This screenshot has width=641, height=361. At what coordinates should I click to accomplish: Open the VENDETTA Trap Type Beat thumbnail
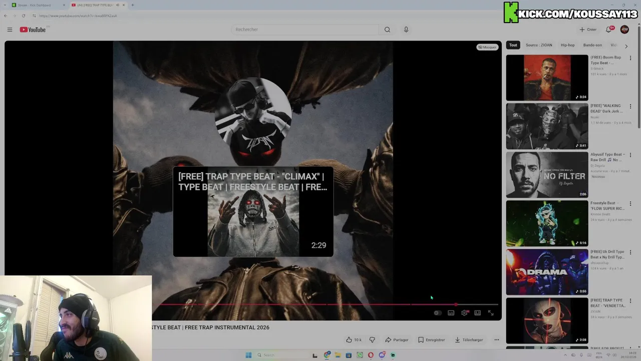[547, 321]
